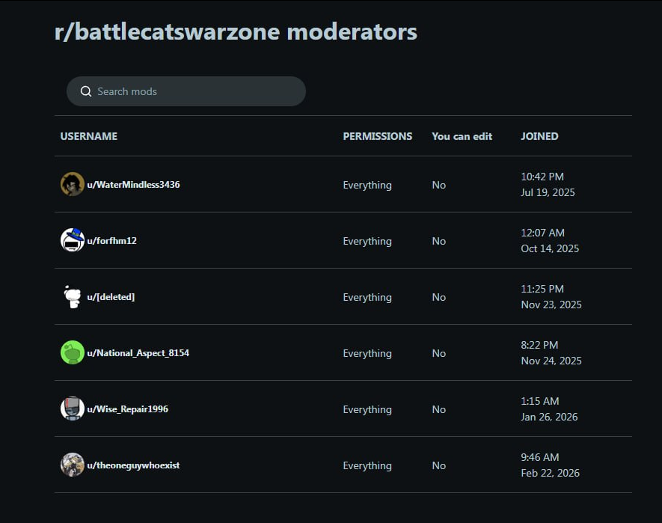Select Everything permission for u/[deleted]
The height and width of the screenshot is (523, 662).
click(x=367, y=297)
